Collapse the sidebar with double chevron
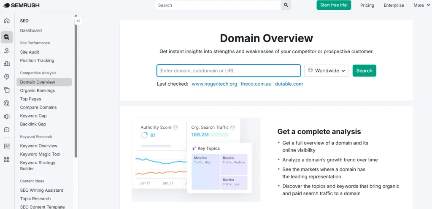Image resolution: width=432 pixels, height=209 pixels. [78, 21]
